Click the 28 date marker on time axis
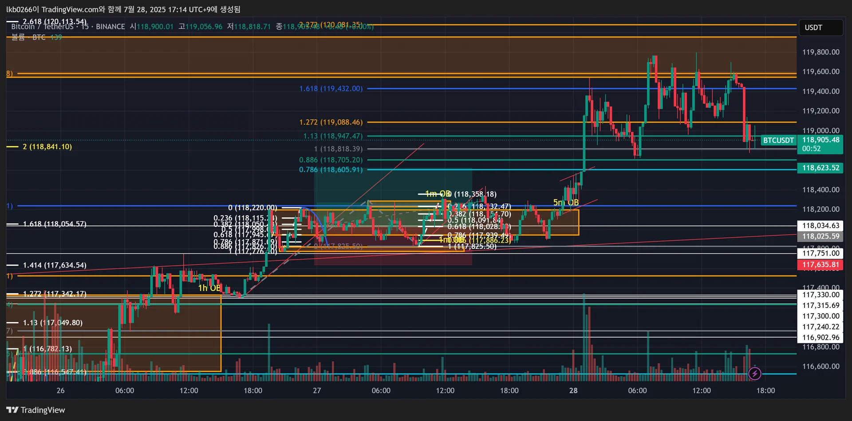Viewport: 852px width, 421px height. point(573,390)
